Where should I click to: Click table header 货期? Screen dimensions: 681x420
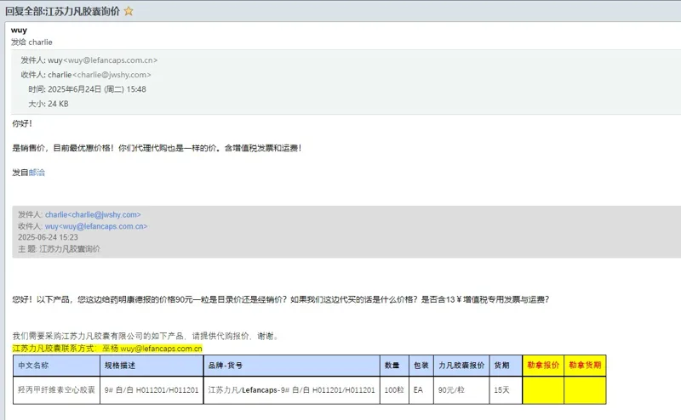[x=506, y=366]
